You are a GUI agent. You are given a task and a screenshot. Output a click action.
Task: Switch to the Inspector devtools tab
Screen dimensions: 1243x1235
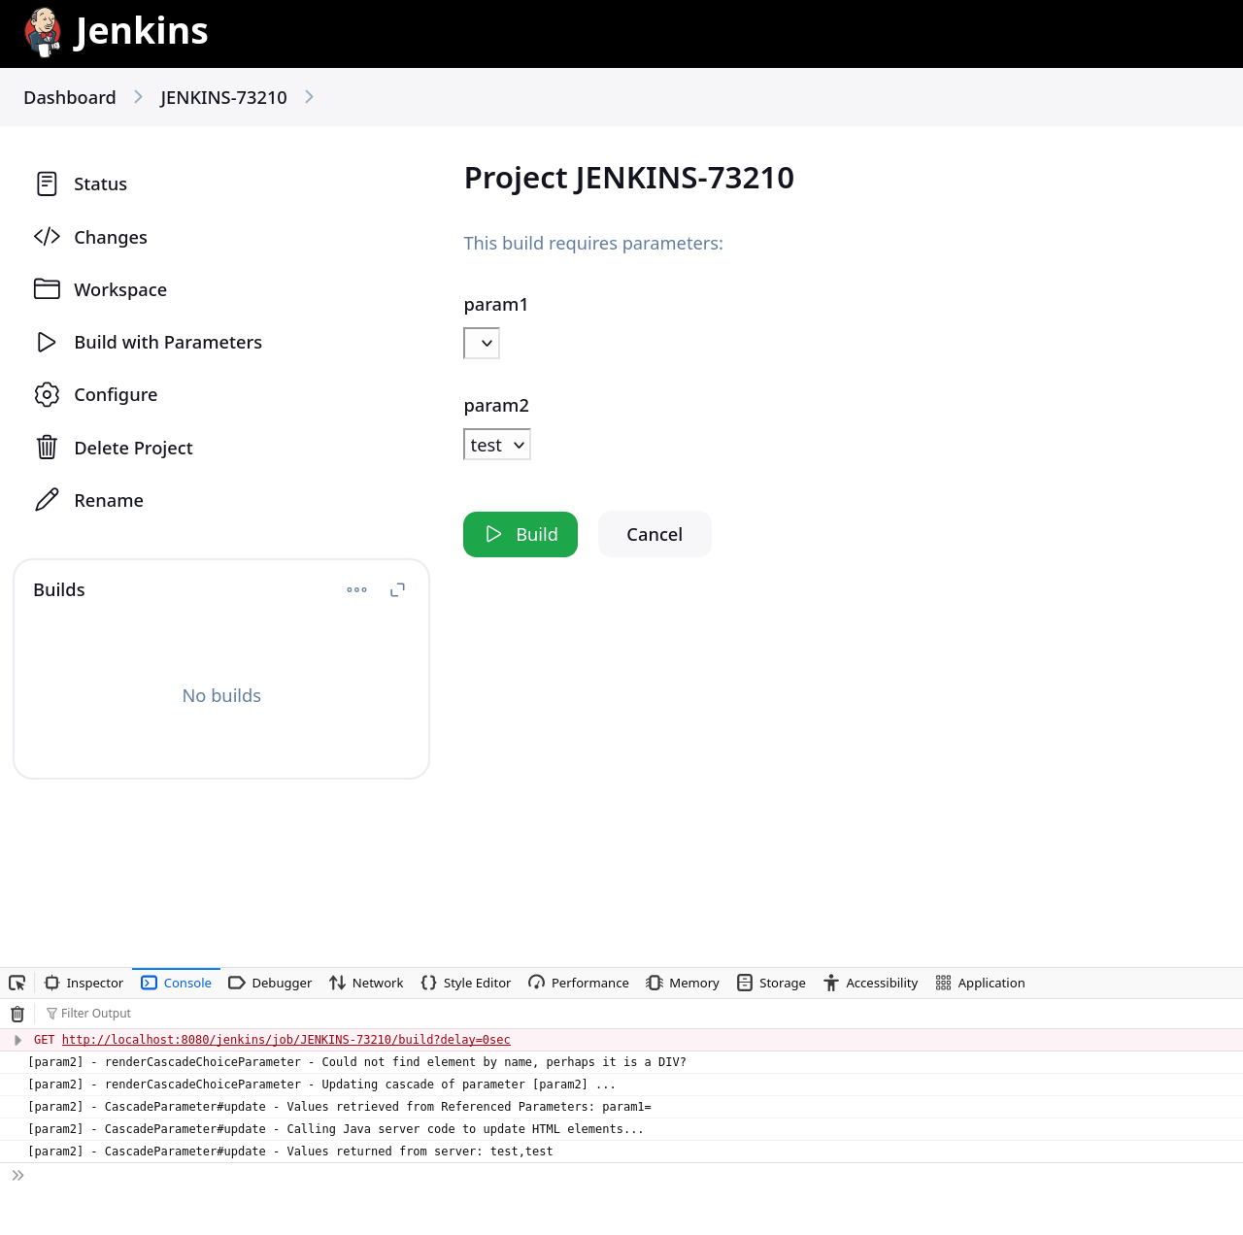pyautogui.click(x=84, y=983)
